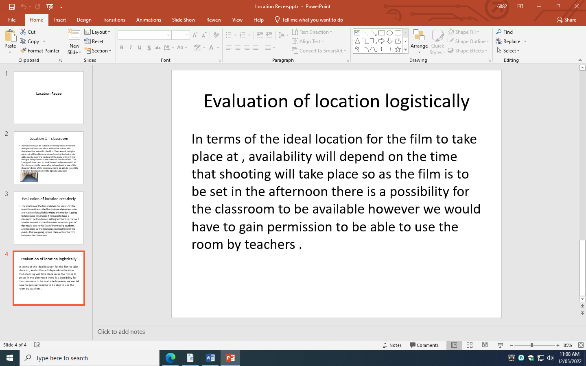Viewport: 586px width, 366px height.
Task: Toggle Strikethrough formatting
Action: (x=158, y=48)
